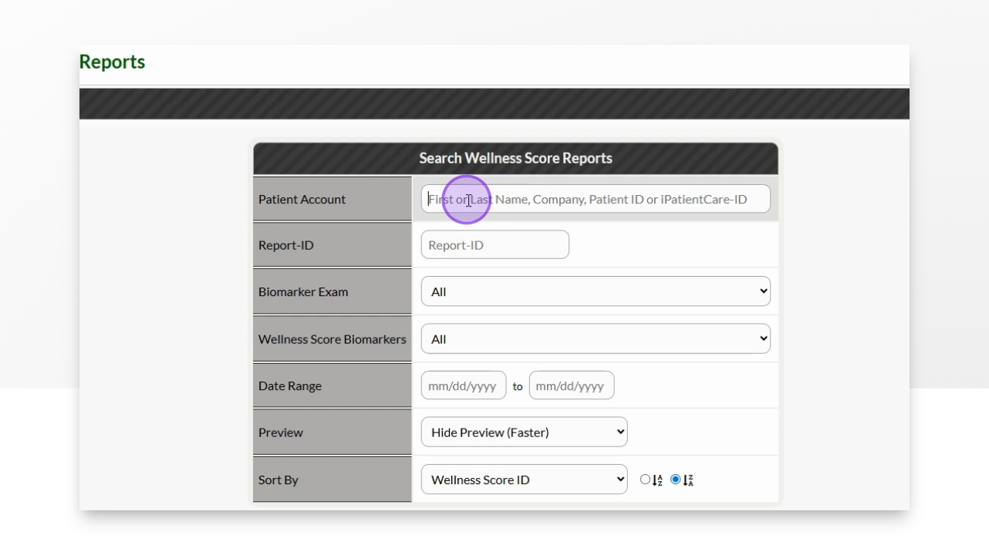
Task: Expand the Wellness Score Biomarkers dropdown
Action: pos(596,338)
